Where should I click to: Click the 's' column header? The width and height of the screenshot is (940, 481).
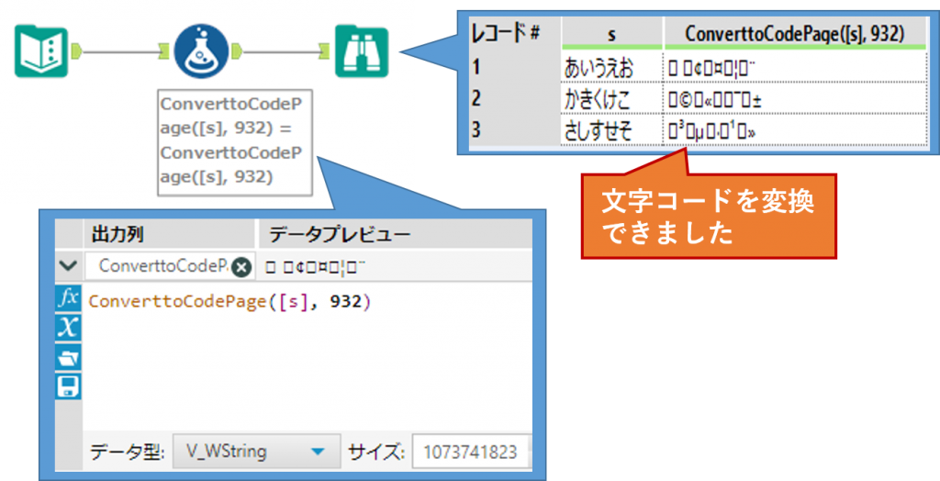[611, 34]
